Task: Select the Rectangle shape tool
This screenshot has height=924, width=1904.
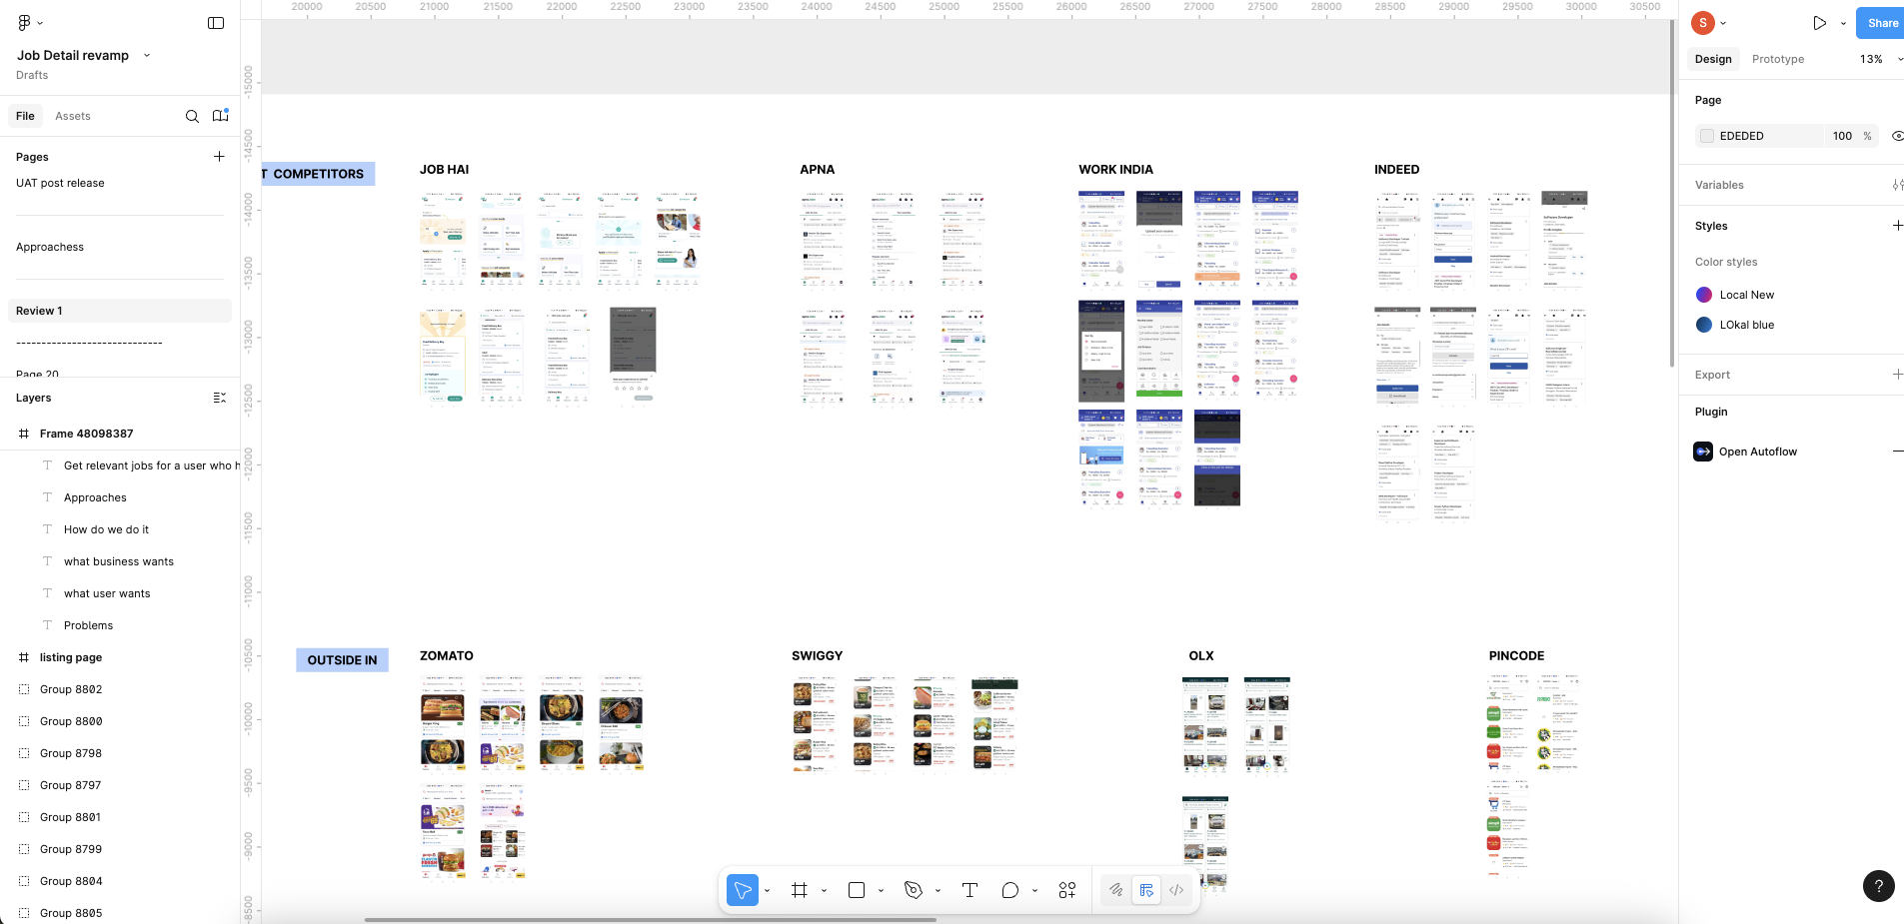Action: click(x=857, y=890)
